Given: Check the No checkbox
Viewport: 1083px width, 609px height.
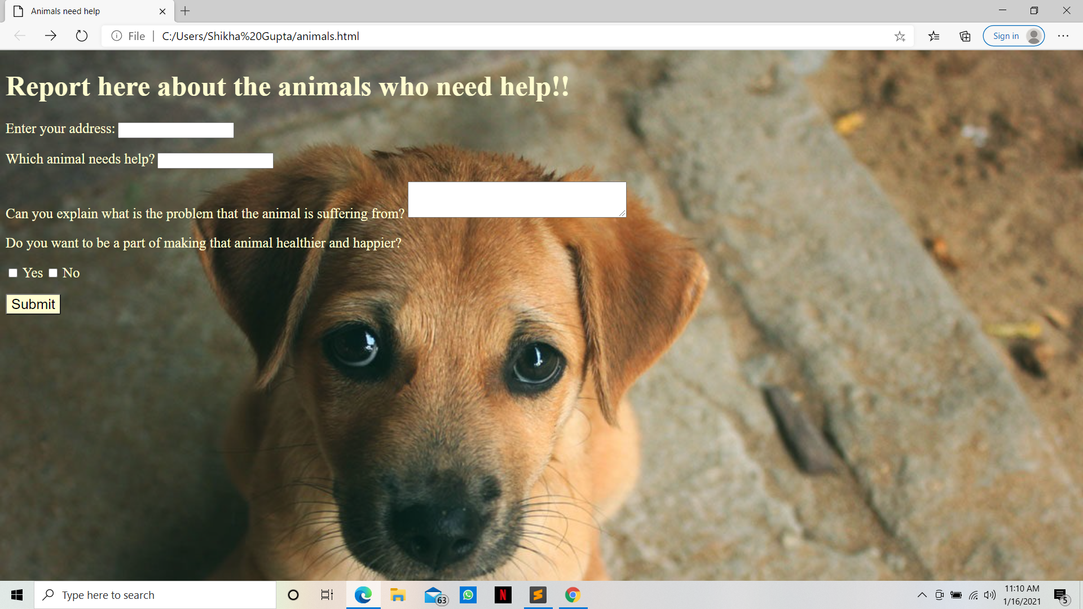Looking at the screenshot, I should click(x=53, y=273).
